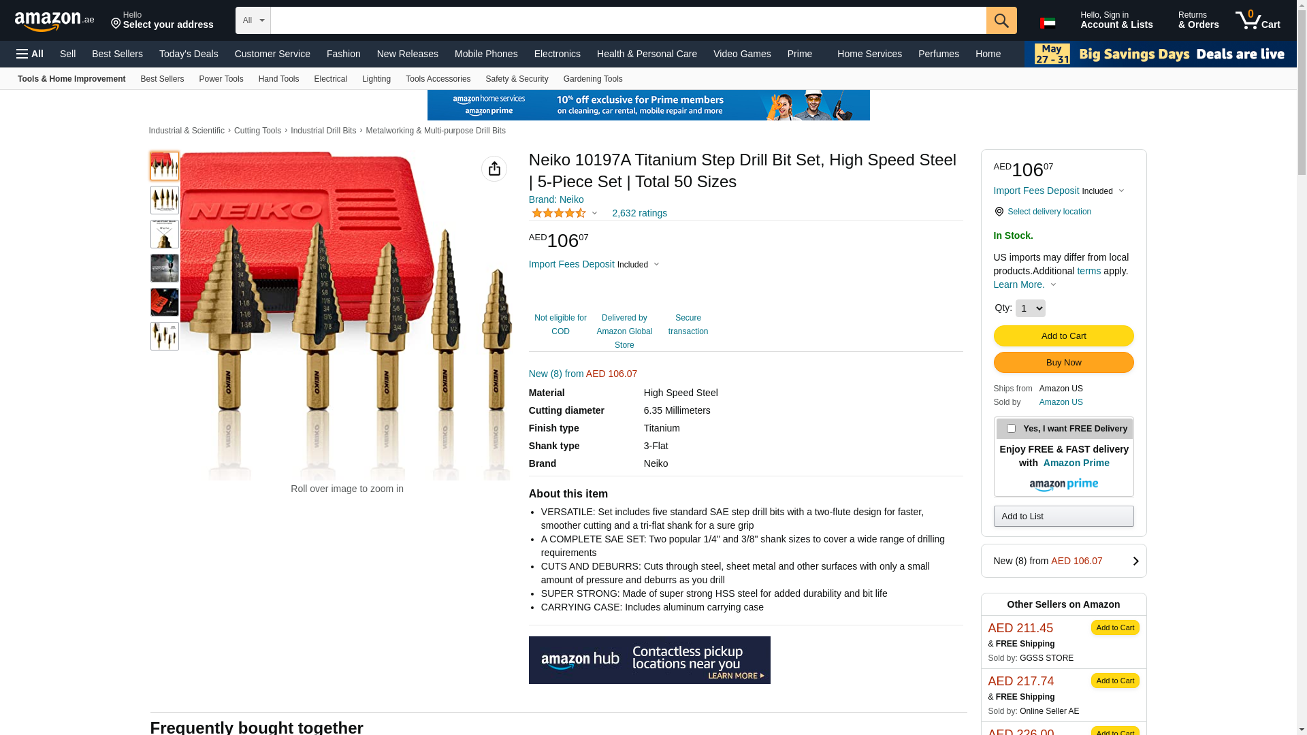1307x735 pixels.
Task: Click inside the main search field
Action: tap(628, 20)
